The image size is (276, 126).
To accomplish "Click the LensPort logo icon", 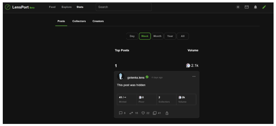I will pyautogui.click(x=8, y=7).
